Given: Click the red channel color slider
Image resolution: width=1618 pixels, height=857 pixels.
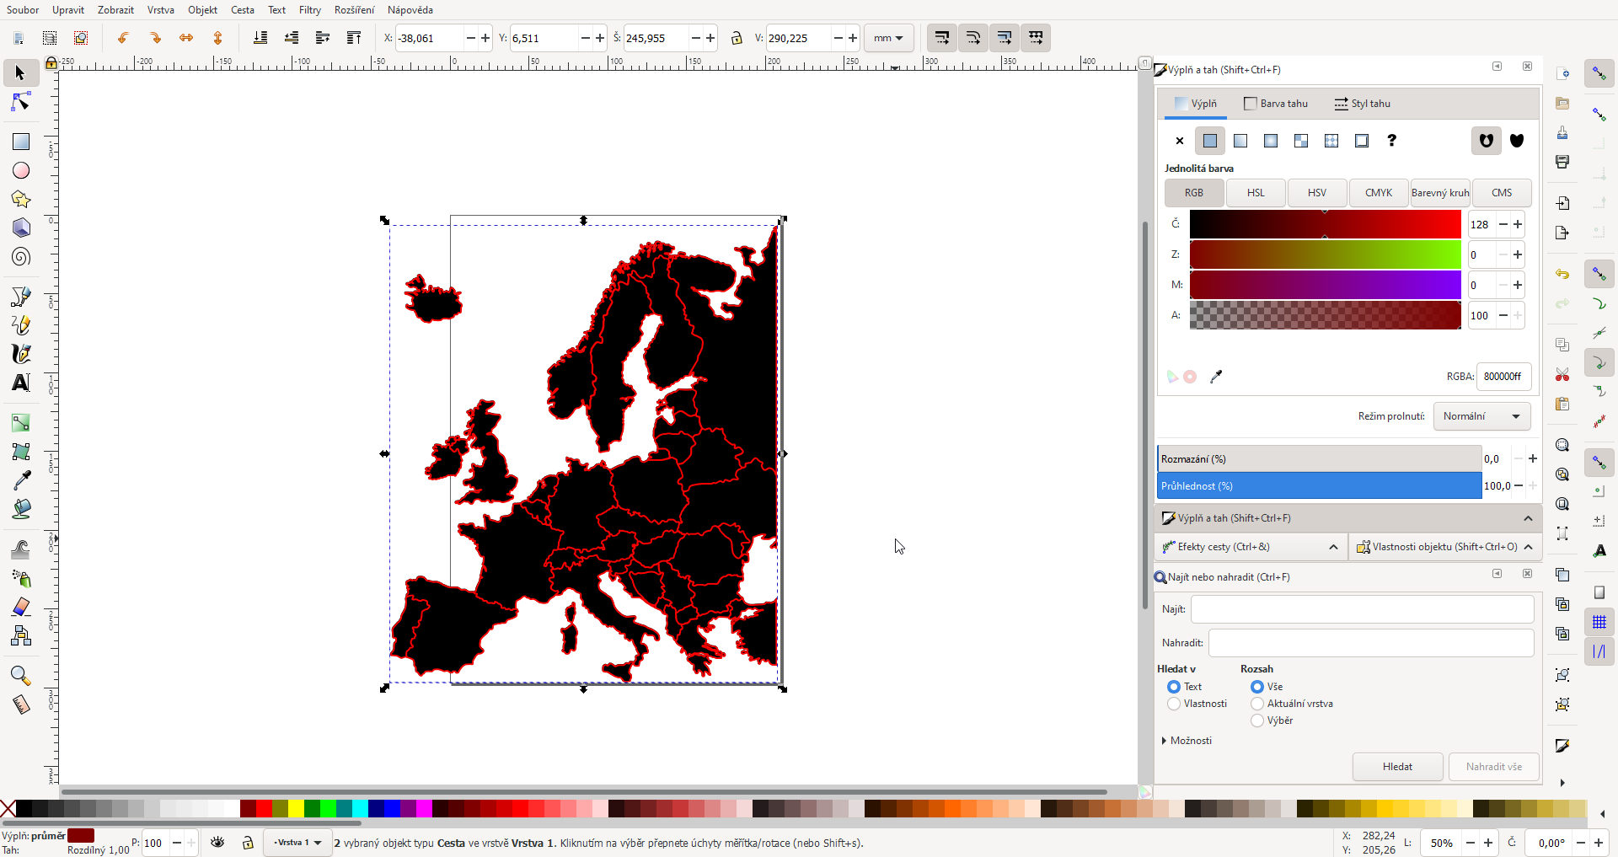Looking at the screenshot, I should (1325, 224).
